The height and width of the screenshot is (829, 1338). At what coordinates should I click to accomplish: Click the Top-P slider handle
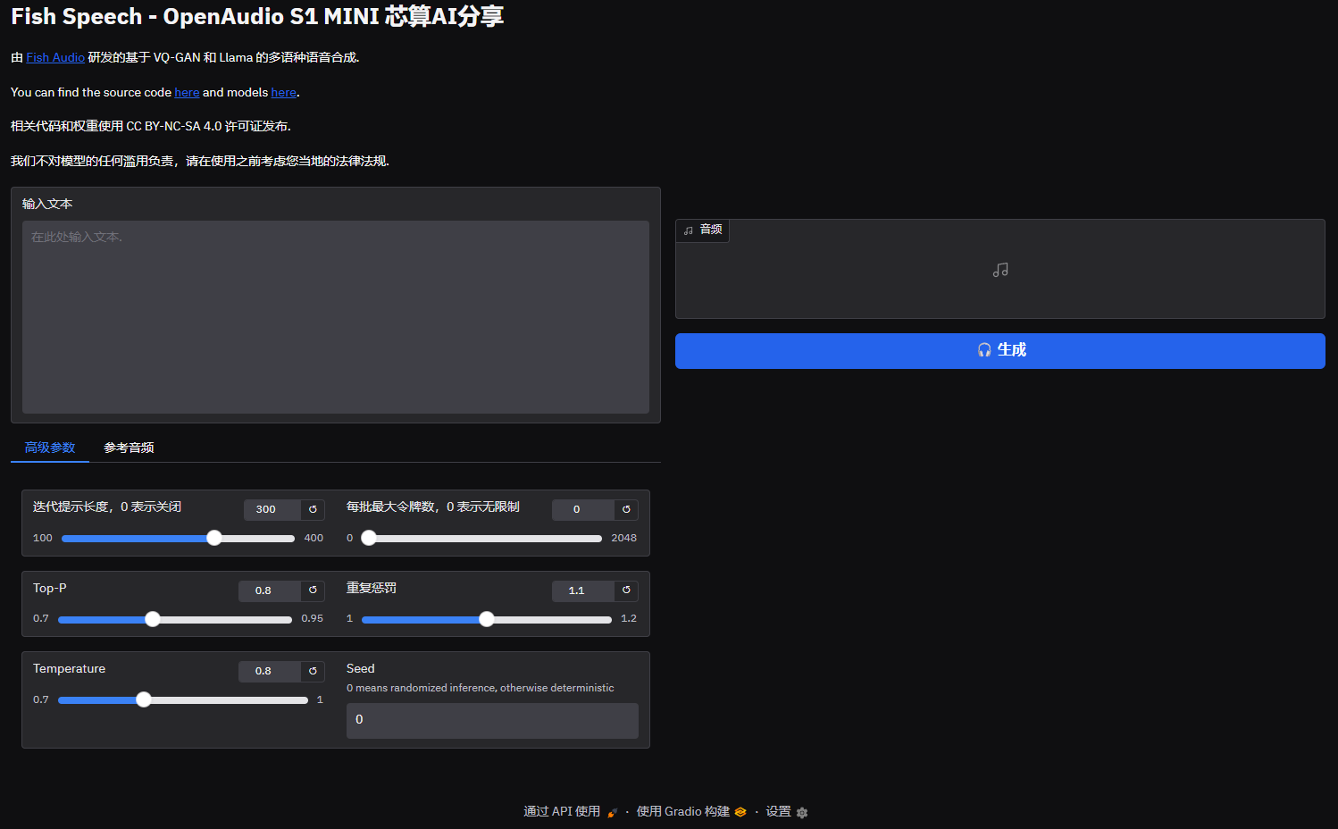[x=153, y=619]
